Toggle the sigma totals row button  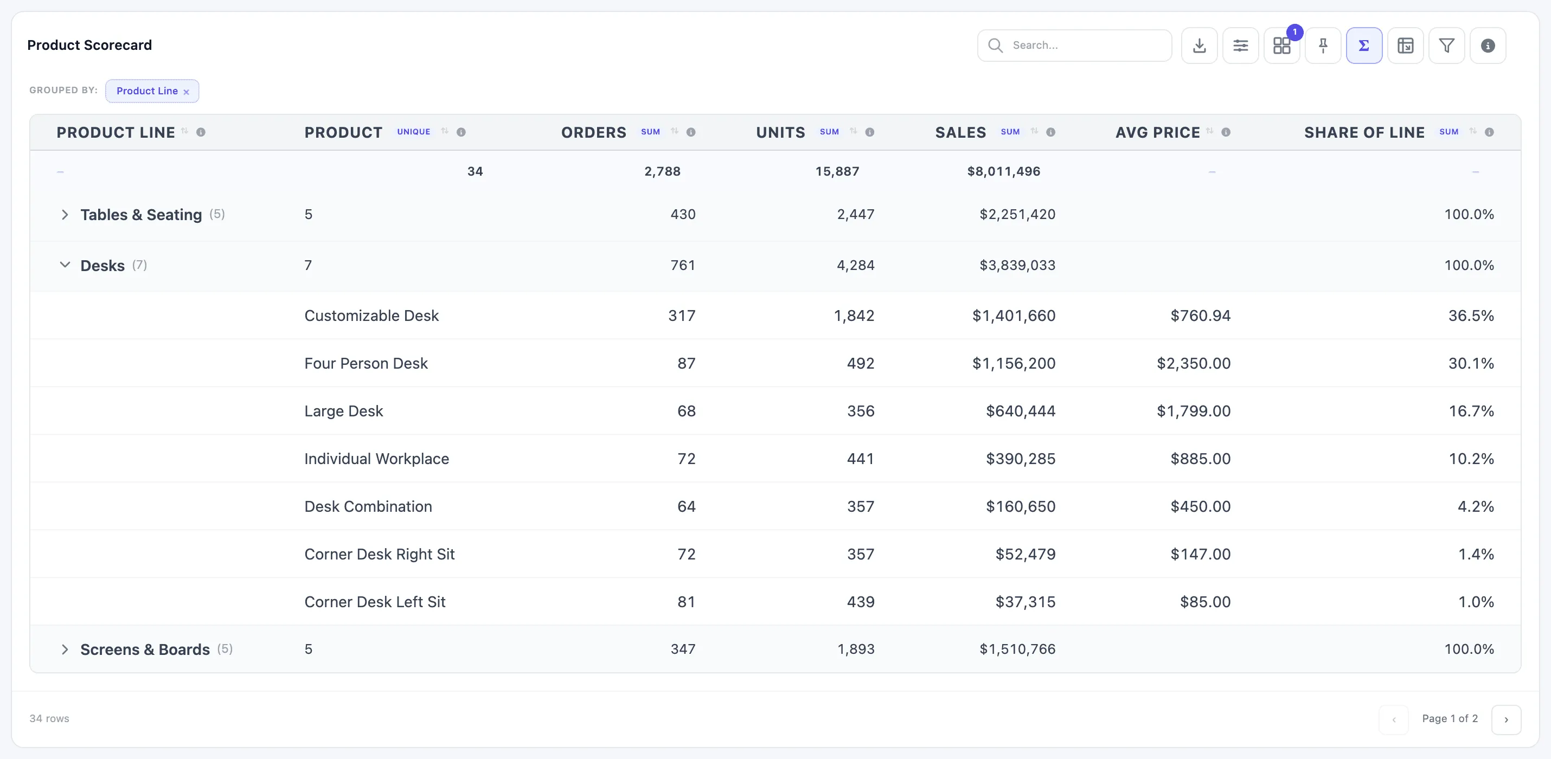[1364, 45]
